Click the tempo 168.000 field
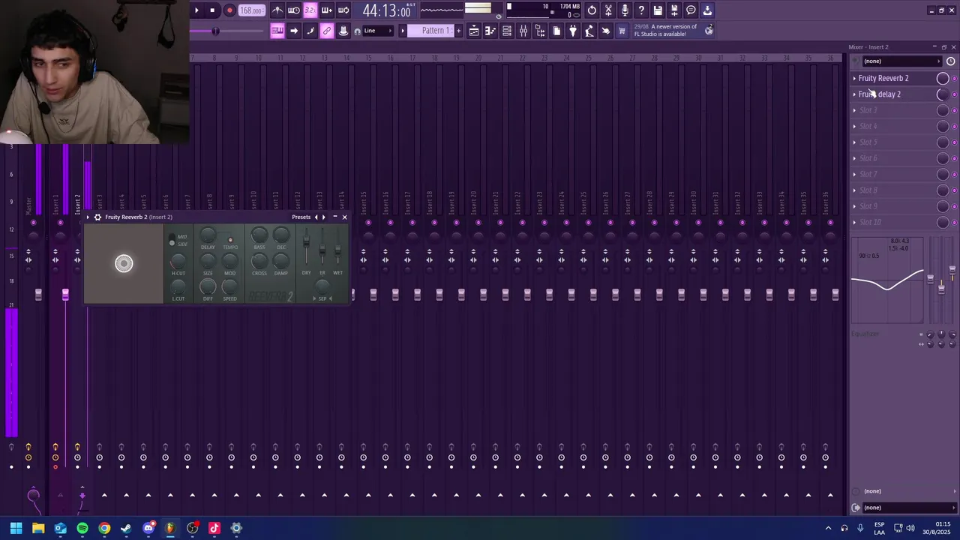Viewport: 960px width, 540px height. 251,10
